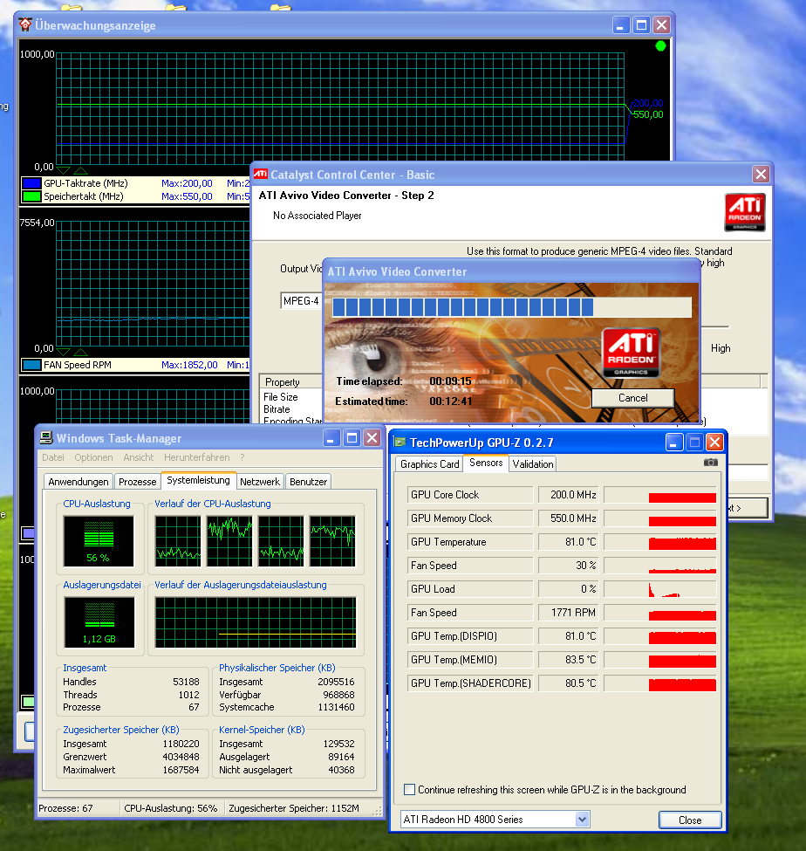The width and height of the screenshot is (806, 851).
Task: Click the GPU Temp.(MEMIO) sensor label
Action: [469, 660]
